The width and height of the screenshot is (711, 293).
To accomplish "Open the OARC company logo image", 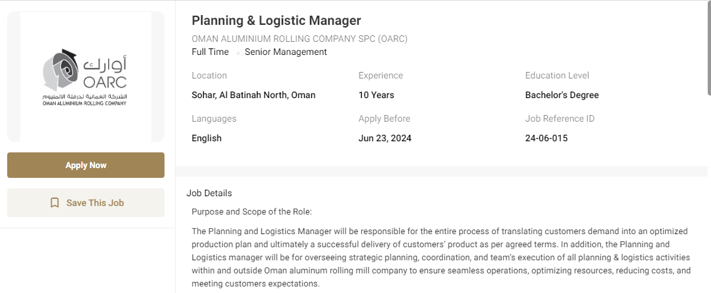I will (x=86, y=77).
